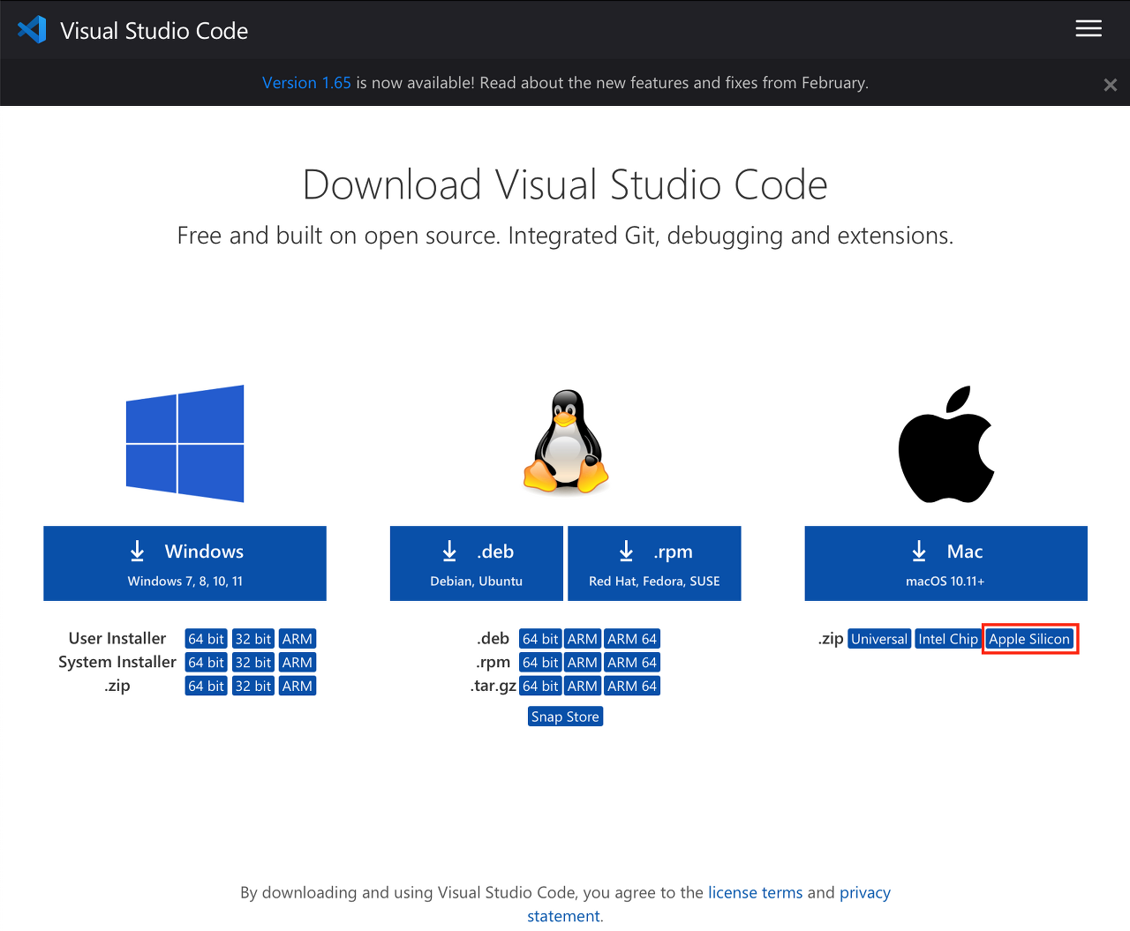Click Windows .zip 32 bit
1130x931 pixels.
[253, 687]
